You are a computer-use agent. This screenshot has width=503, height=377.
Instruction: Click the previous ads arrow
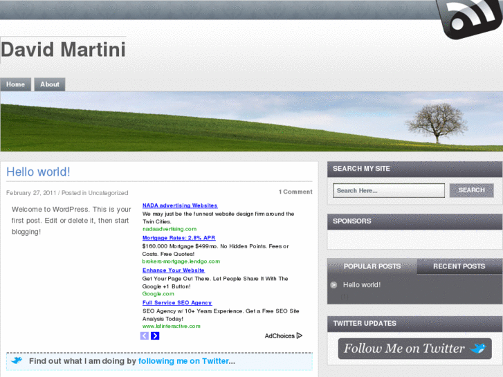(x=145, y=335)
